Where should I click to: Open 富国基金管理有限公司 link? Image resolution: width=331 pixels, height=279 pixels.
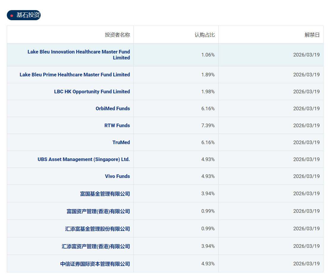point(105,194)
